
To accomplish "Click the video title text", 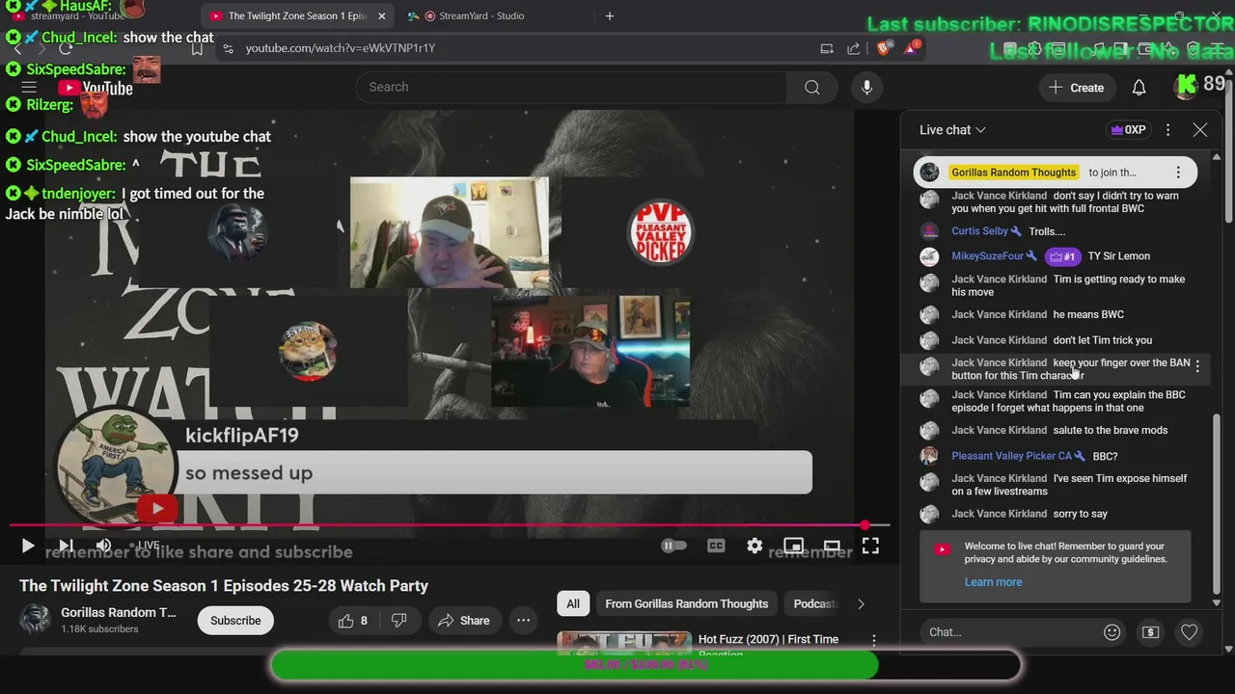I will 224,586.
